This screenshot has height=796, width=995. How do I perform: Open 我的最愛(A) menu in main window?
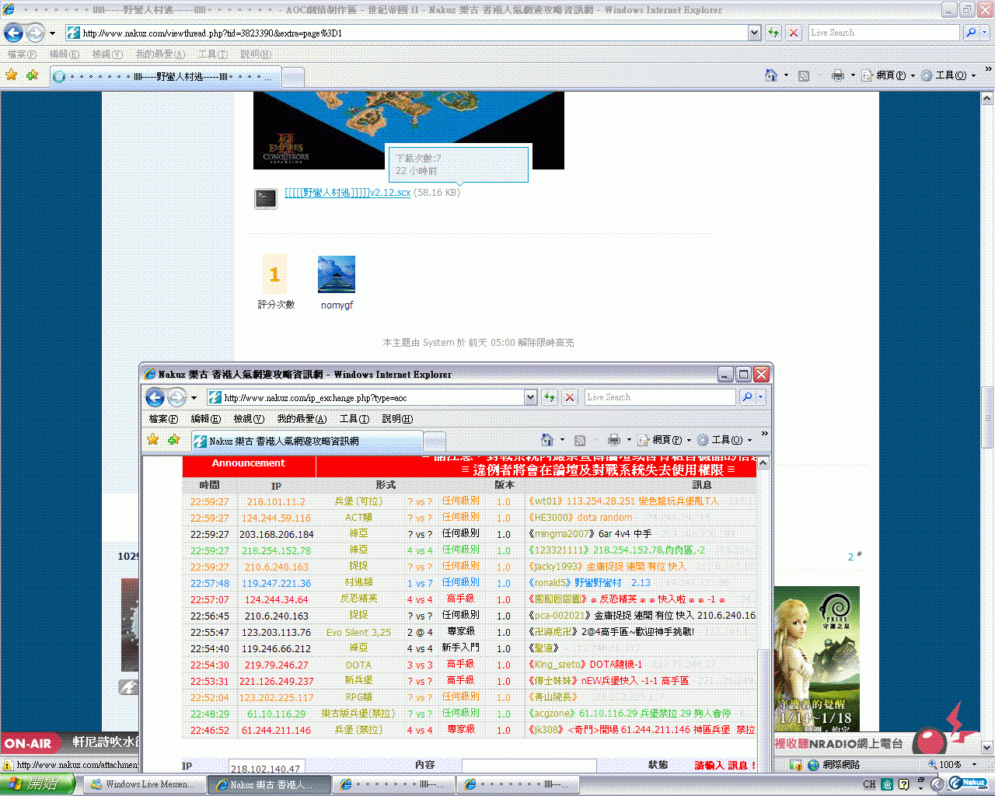[160, 54]
